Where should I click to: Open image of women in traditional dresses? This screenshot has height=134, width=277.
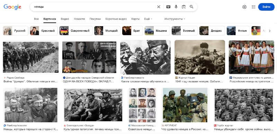252,57
